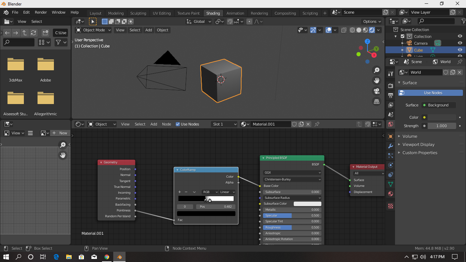
Task: Click the zoom magnifier icon in 3D viewport
Action: (x=377, y=70)
